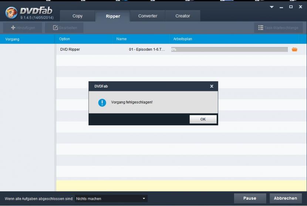
Task: Click the blue exclamation info icon
Action: pyautogui.click(x=102, y=102)
